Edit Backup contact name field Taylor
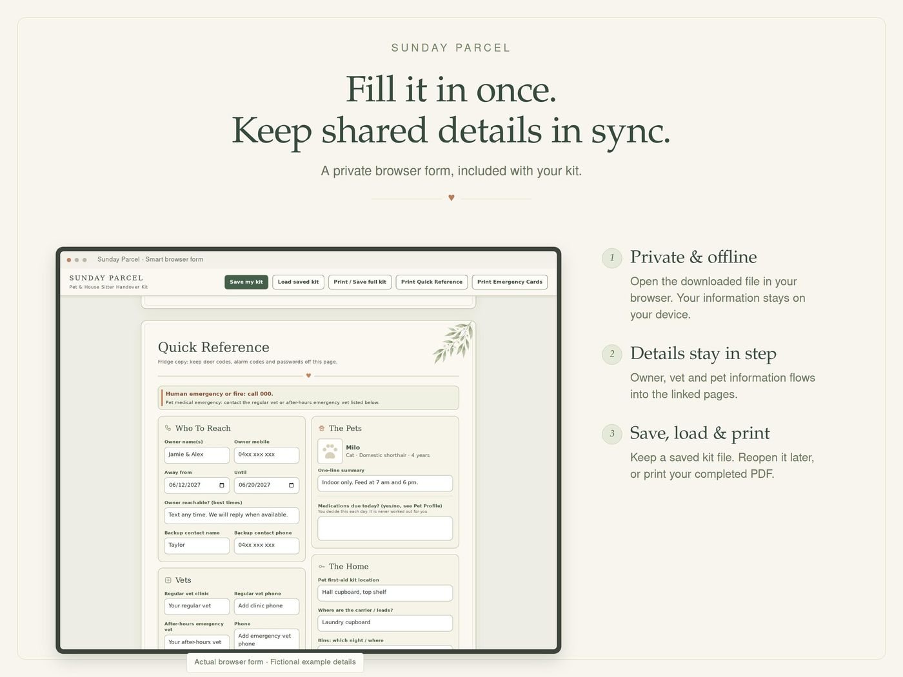Image resolution: width=903 pixels, height=677 pixels. pyautogui.click(x=197, y=545)
